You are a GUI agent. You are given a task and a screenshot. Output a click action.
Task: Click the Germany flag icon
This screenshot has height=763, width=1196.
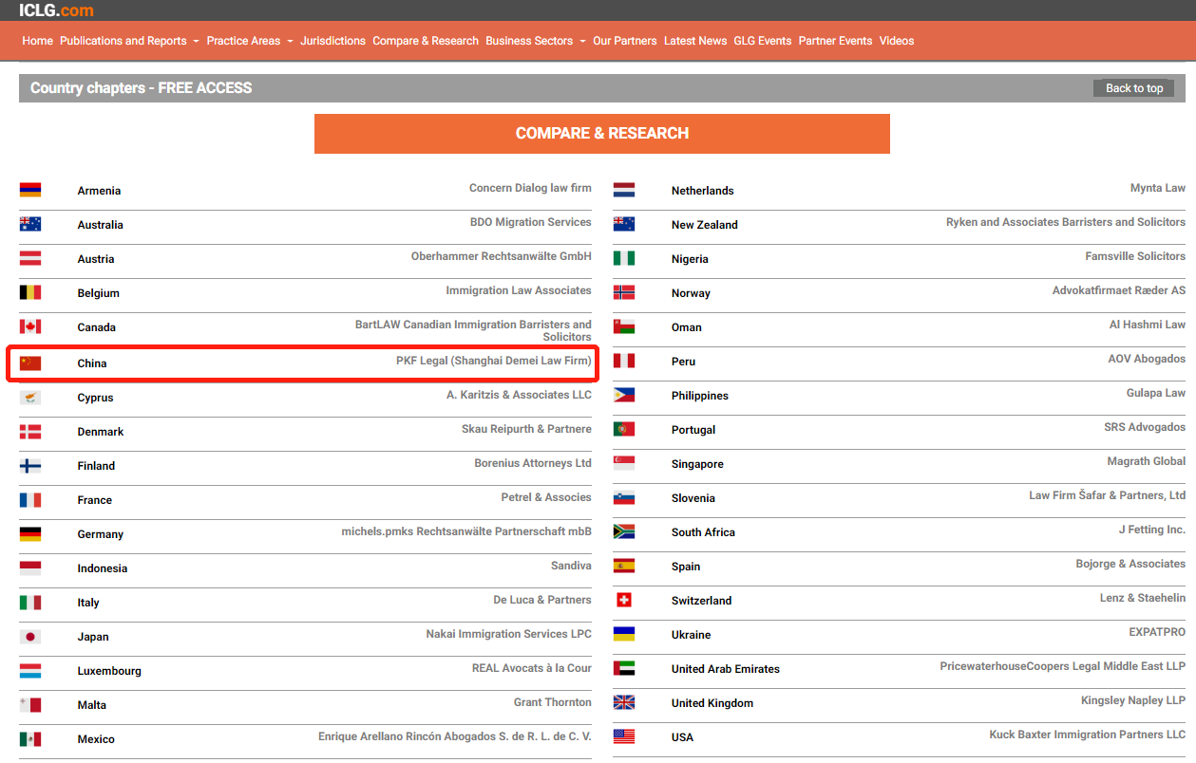point(30,533)
